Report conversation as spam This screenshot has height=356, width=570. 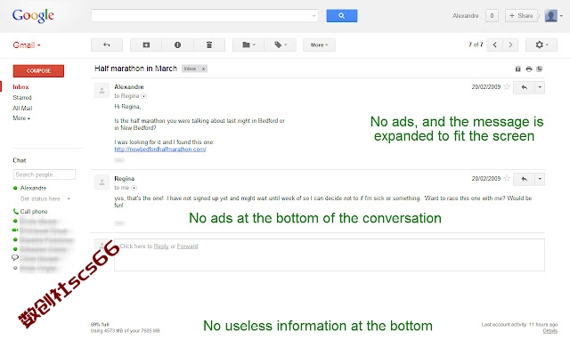pos(177,45)
